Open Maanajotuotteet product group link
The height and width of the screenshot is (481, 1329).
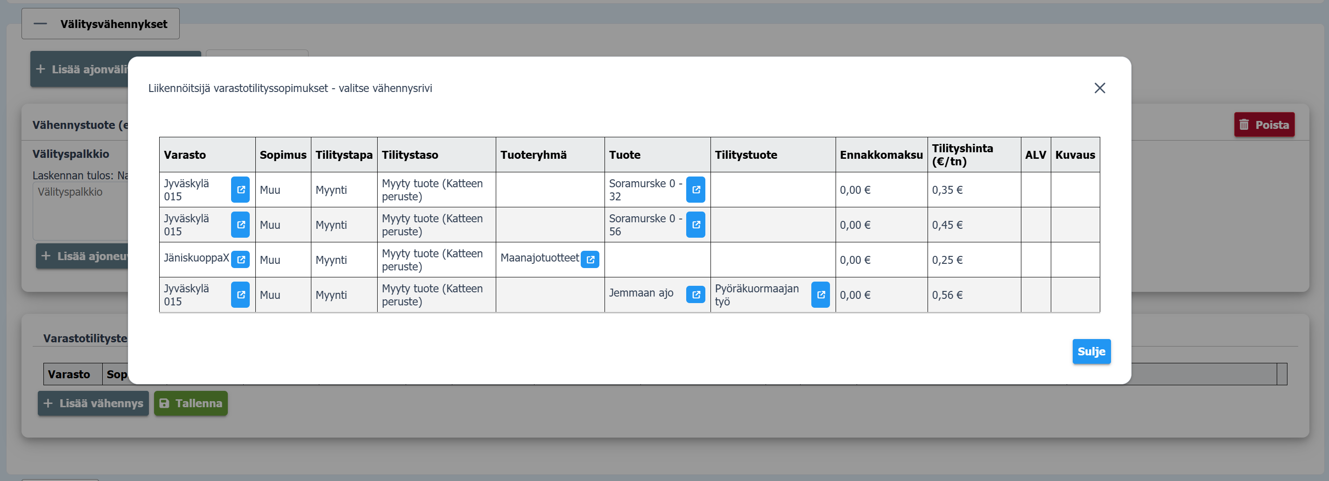point(590,259)
